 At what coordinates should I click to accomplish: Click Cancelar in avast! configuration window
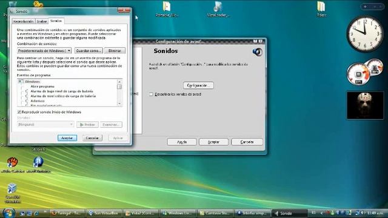coord(247,142)
